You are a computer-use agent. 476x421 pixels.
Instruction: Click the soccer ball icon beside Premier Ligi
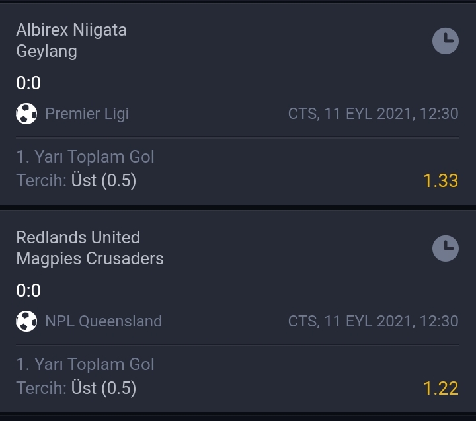[26, 114]
